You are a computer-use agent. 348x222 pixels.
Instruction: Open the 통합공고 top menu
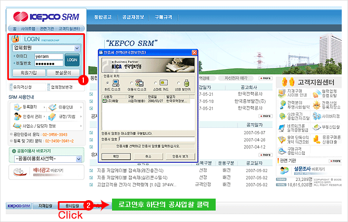(x=103, y=17)
